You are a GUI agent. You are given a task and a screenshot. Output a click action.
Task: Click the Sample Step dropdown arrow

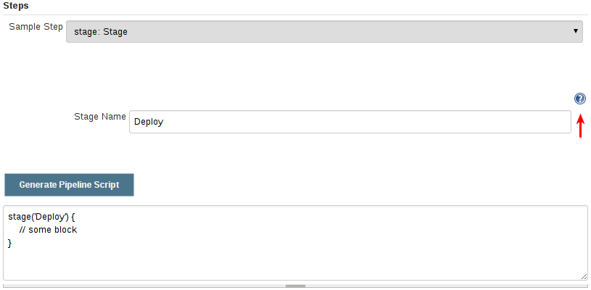[x=576, y=31]
